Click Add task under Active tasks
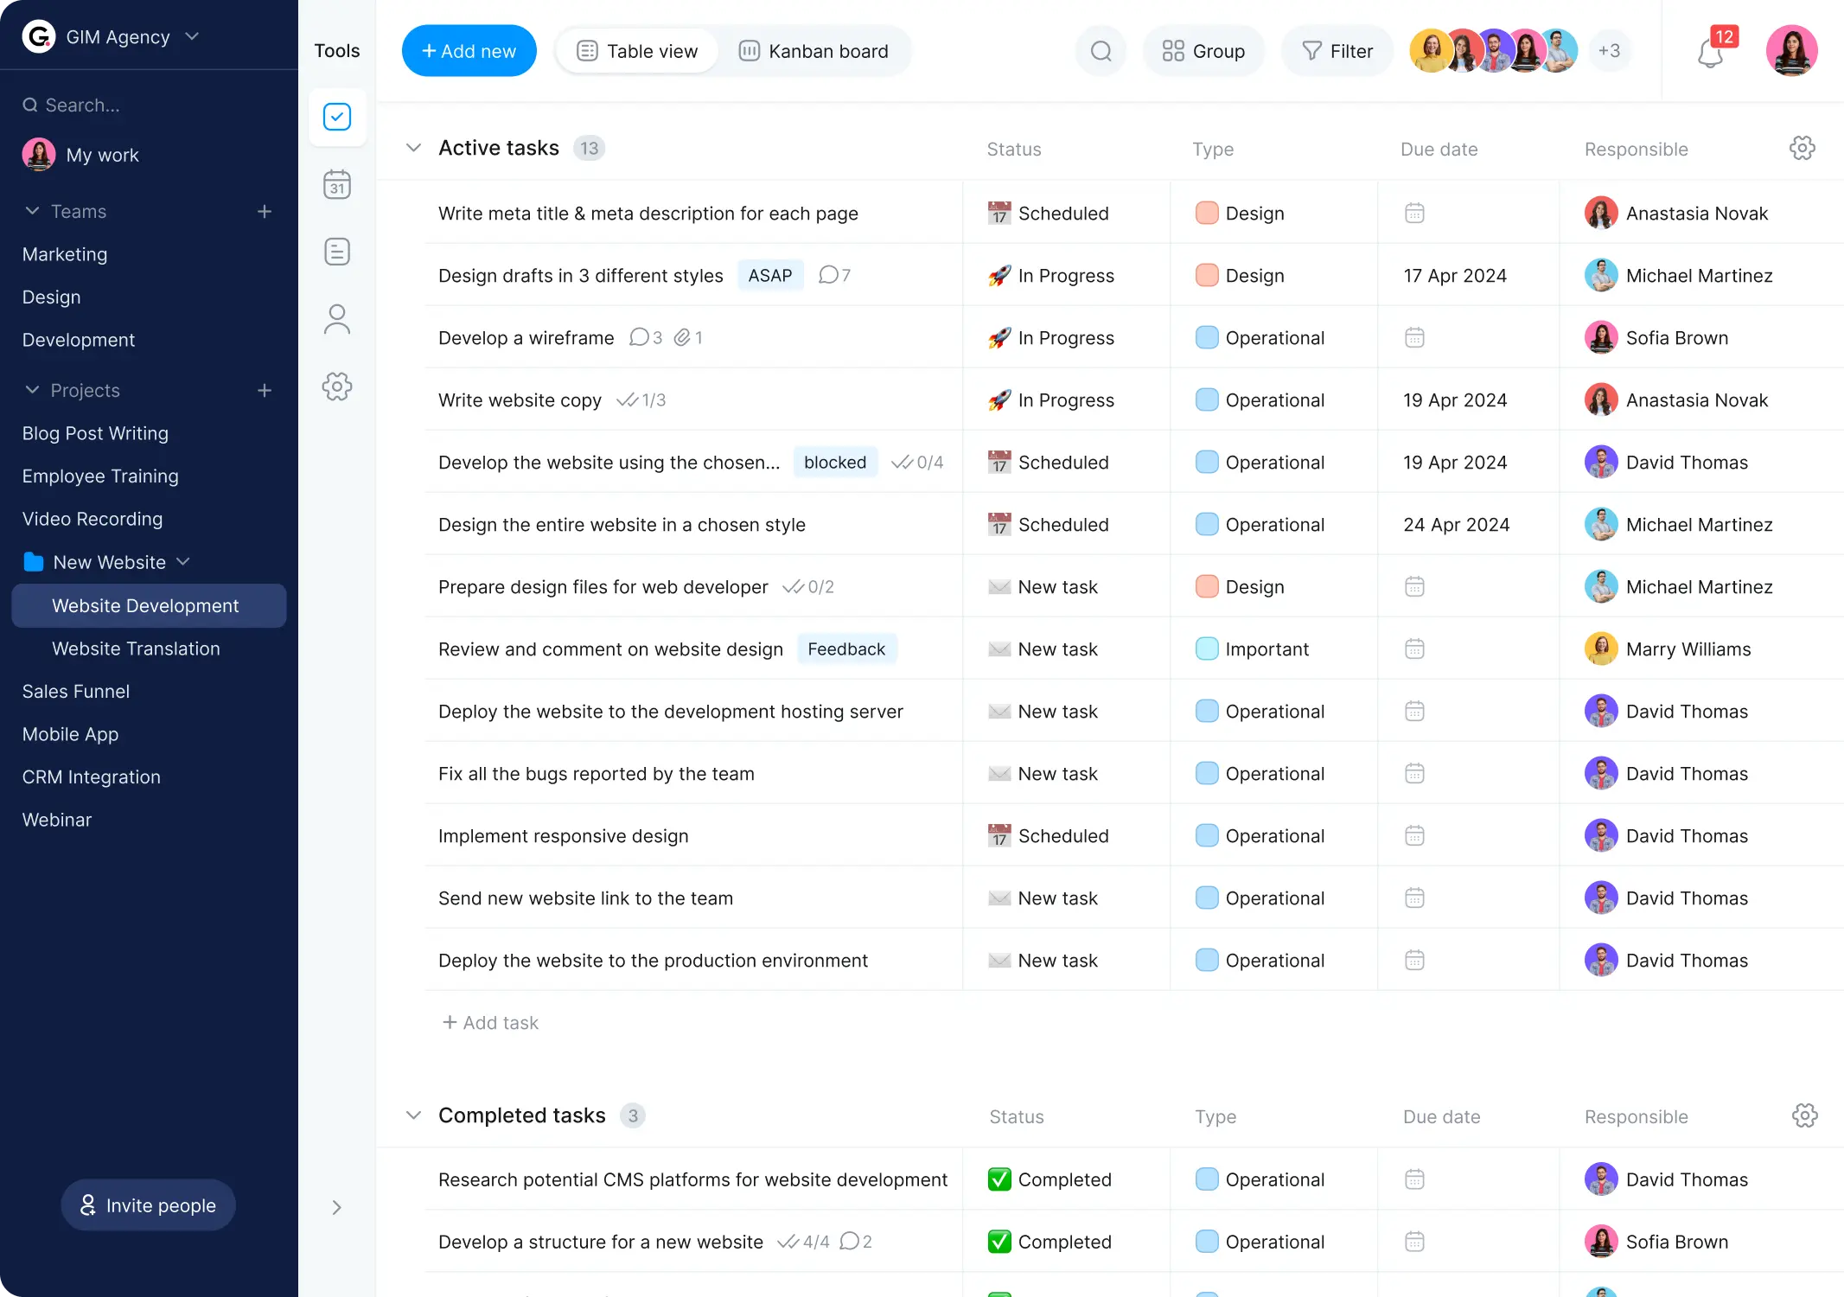Viewport: 1844px width, 1297px height. tap(490, 1023)
